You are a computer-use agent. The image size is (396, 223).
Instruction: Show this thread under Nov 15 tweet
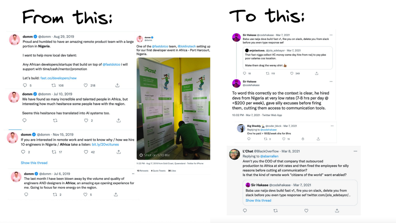pyautogui.click(x=34, y=163)
